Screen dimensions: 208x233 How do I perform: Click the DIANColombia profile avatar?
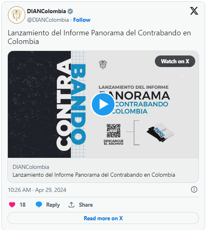click(16, 15)
